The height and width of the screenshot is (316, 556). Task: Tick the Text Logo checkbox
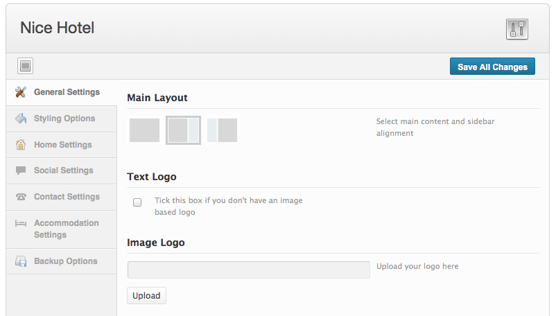click(x=137, y=202)
